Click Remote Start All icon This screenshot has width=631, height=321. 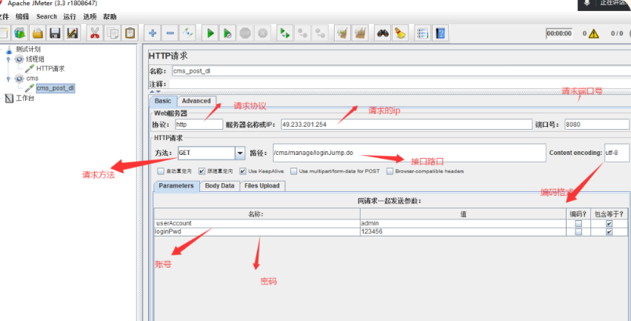click(285, 33)
